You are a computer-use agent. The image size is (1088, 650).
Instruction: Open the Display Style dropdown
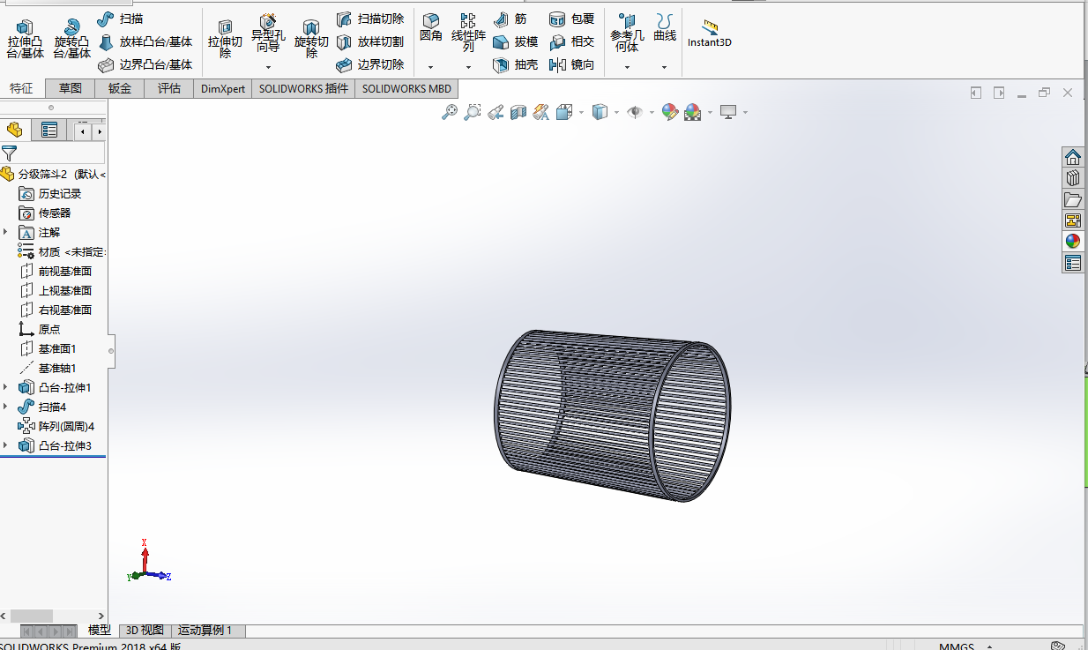616,113
